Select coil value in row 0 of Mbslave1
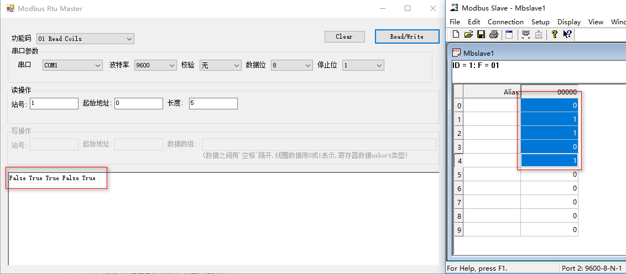626x274 pixels. point(549,106)
